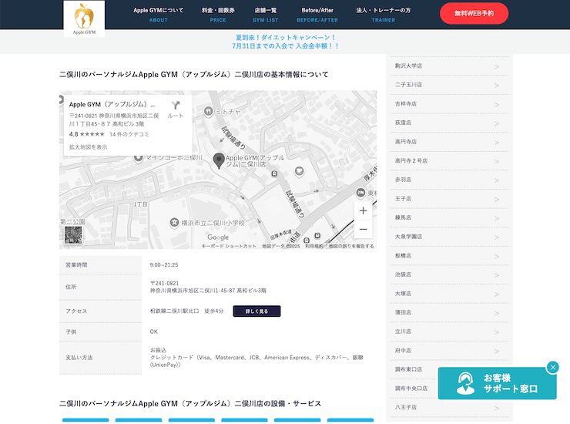Open the Apple GYMについて ABOUT menu
The image size is (570, 424).
158,15
